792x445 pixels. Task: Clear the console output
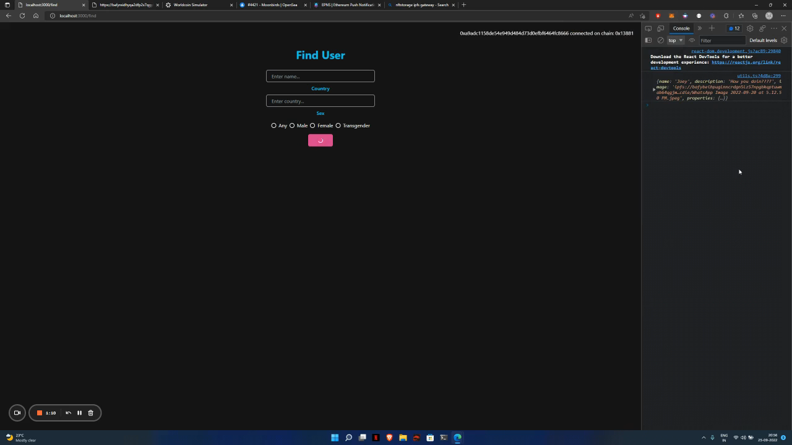click(661, 40)
